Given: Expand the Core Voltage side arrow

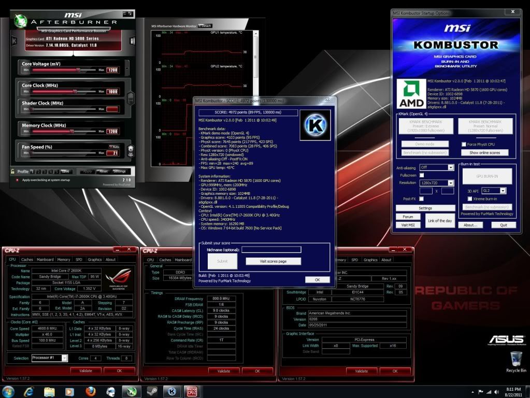Looking at the screenshot, I should [127, 68].
